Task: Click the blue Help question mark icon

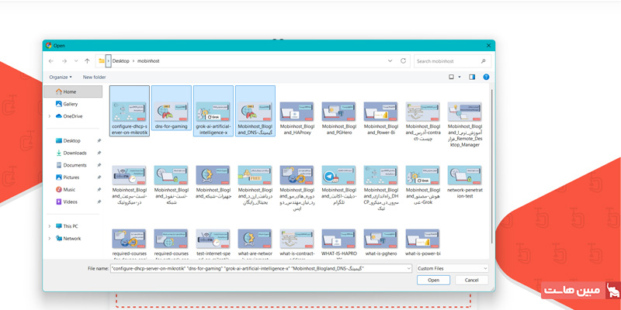Action: click(486, 77)
